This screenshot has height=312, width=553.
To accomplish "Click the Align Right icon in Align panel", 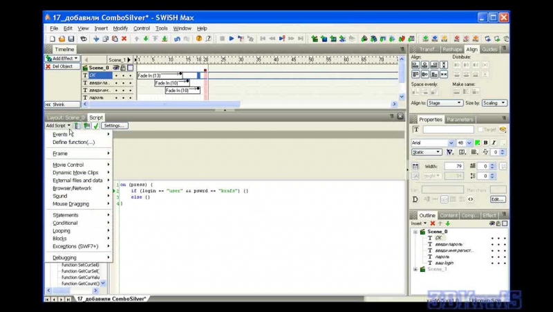I will click(434, 65).
